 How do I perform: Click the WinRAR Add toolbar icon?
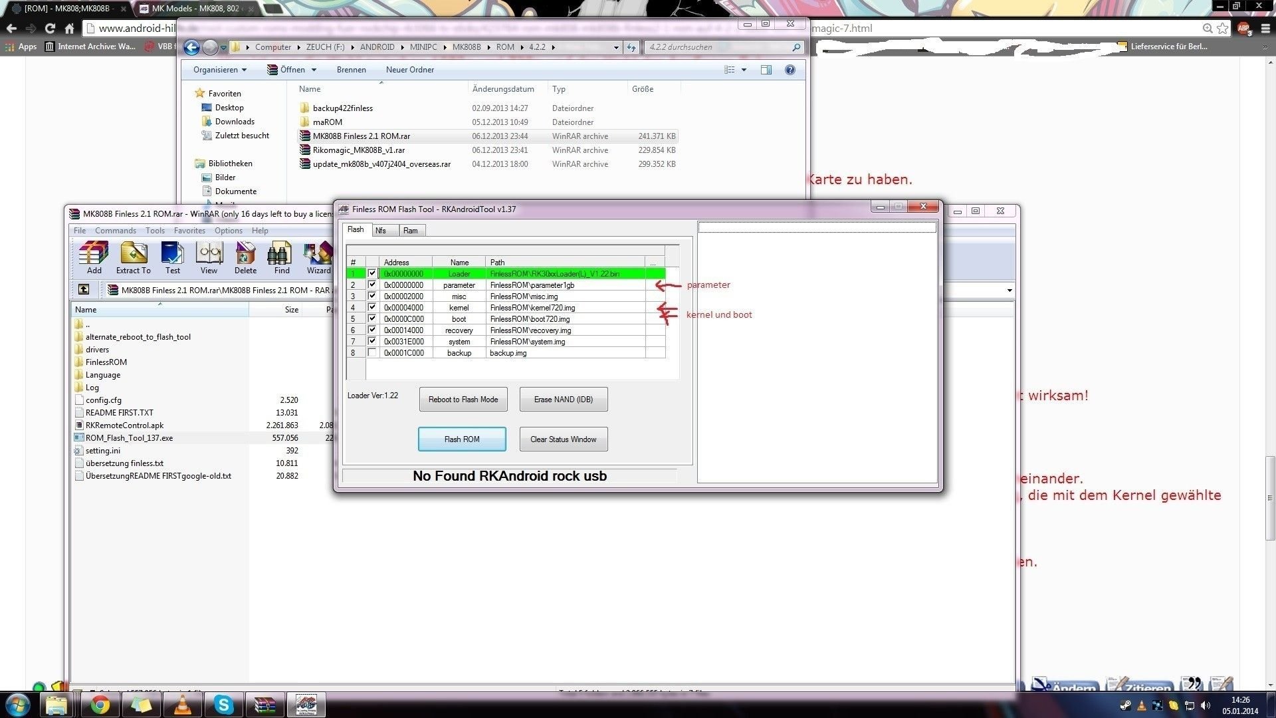[94, 258]
